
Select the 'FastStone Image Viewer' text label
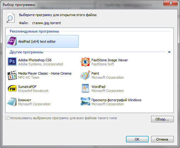pos(109,60)
